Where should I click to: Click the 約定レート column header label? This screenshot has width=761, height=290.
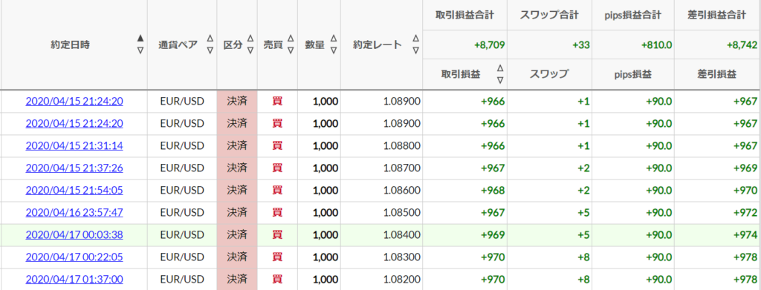378,45
